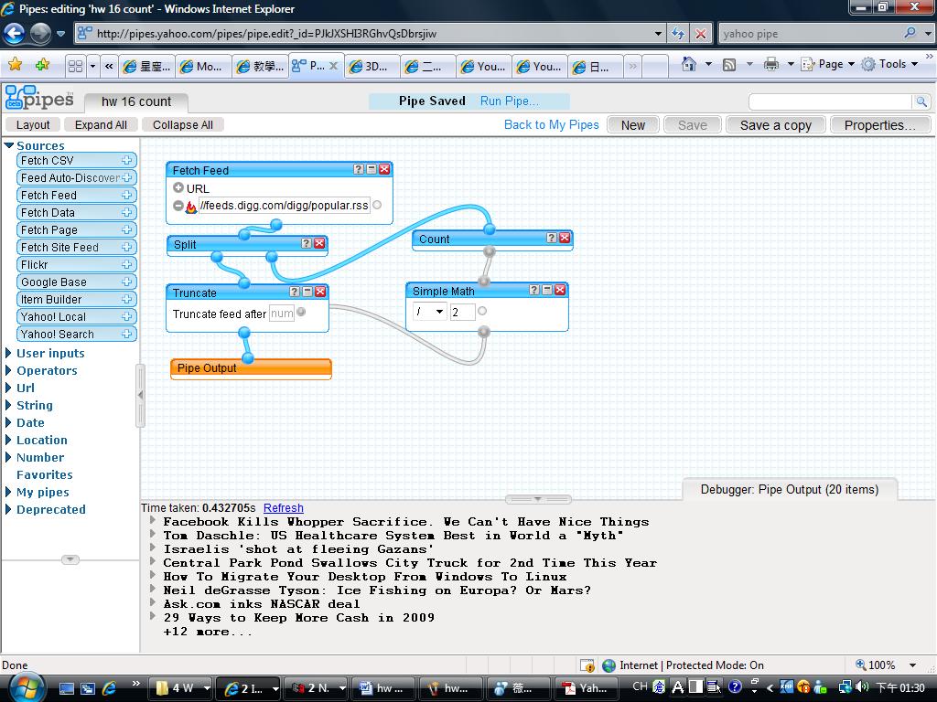
Task: Click the Layout button
Action: coord(33,124)
